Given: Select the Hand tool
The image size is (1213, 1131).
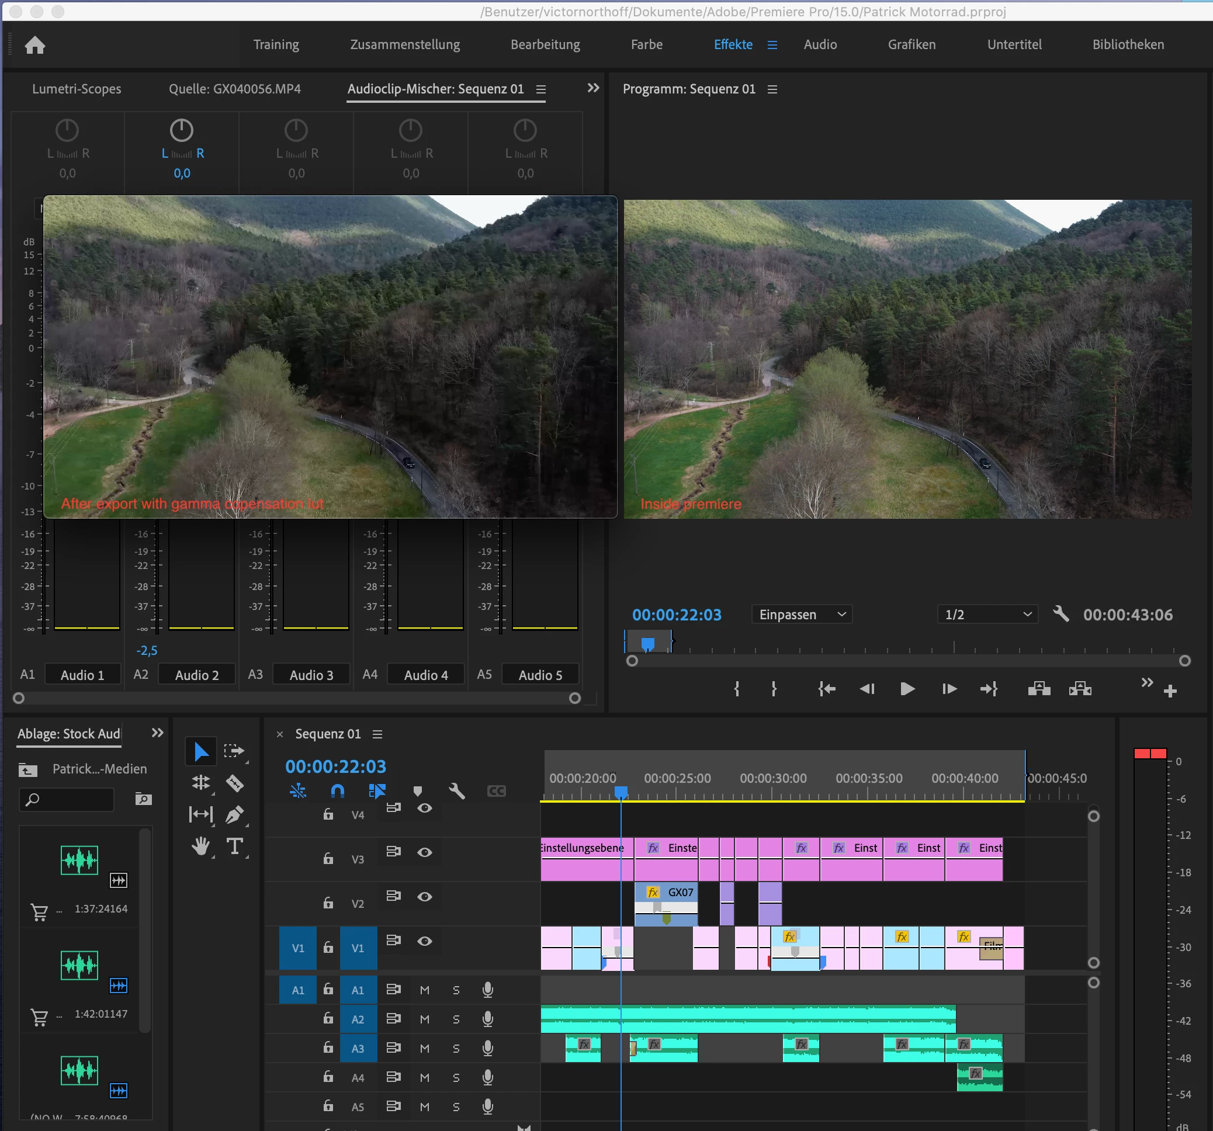Looking at the screenshot, I should click(x=201, y=846).
